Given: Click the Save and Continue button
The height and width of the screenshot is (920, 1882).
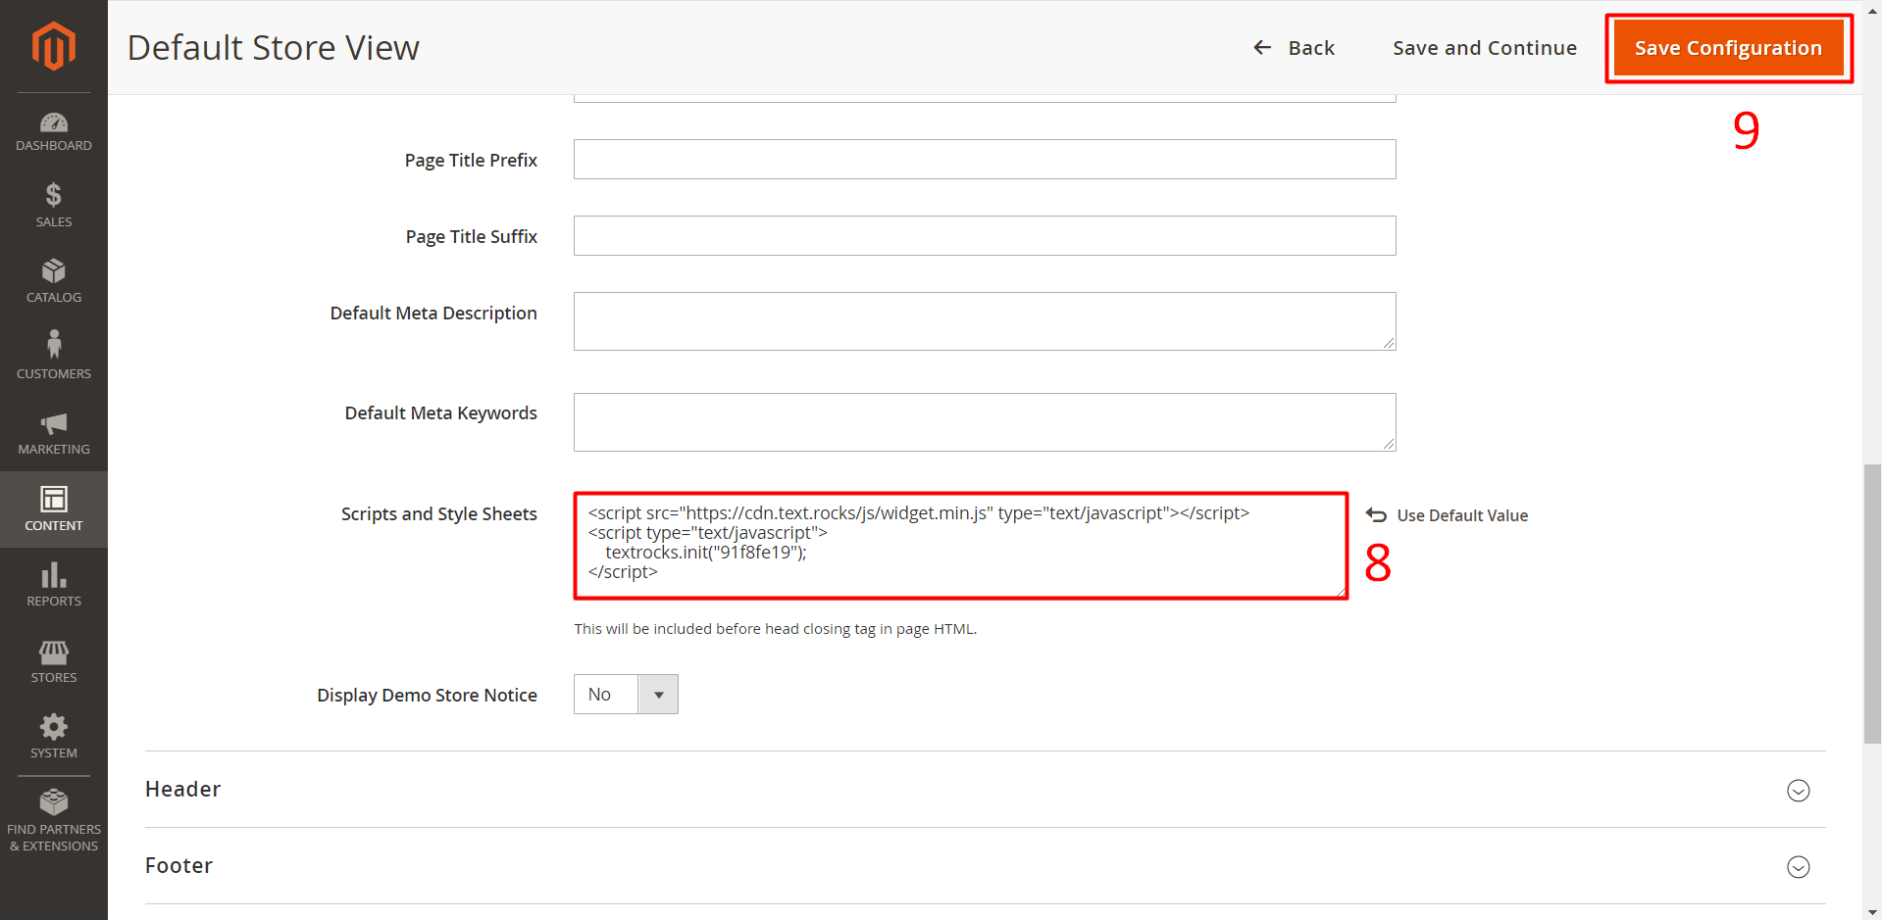Looking at the screenshot, I should coord(1485,48).
